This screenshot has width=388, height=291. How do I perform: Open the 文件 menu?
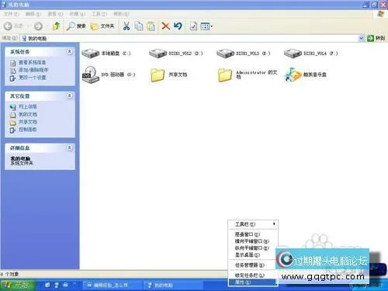[11, 14]
